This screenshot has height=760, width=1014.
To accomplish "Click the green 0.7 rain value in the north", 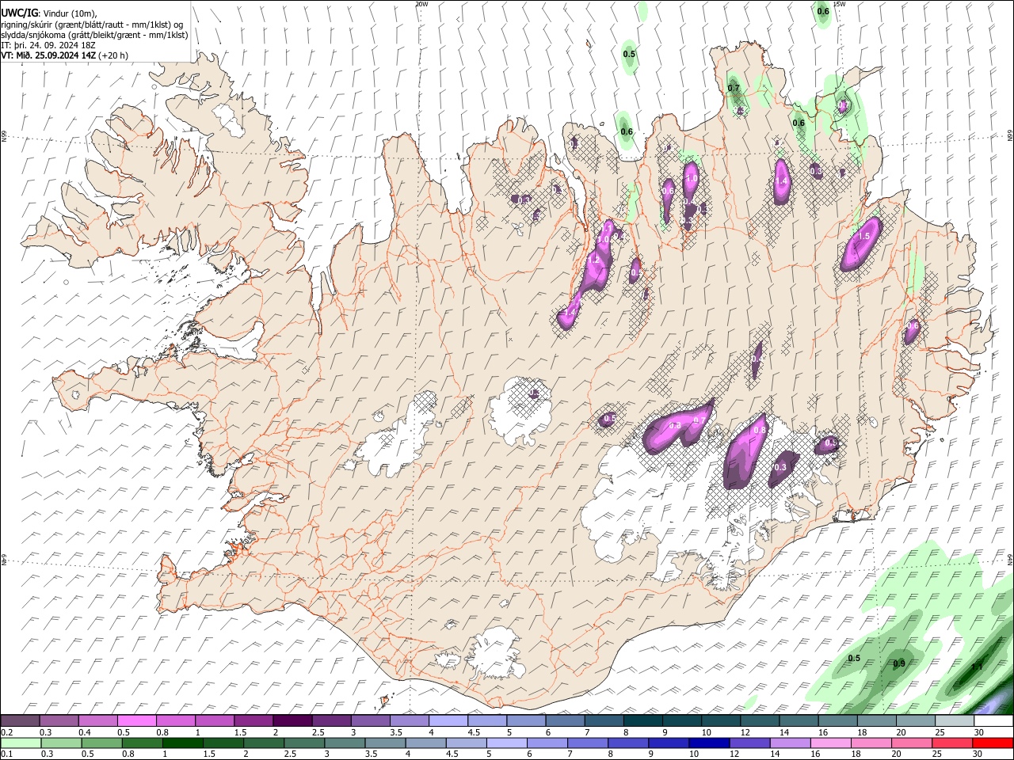I will tap(734, 88).
